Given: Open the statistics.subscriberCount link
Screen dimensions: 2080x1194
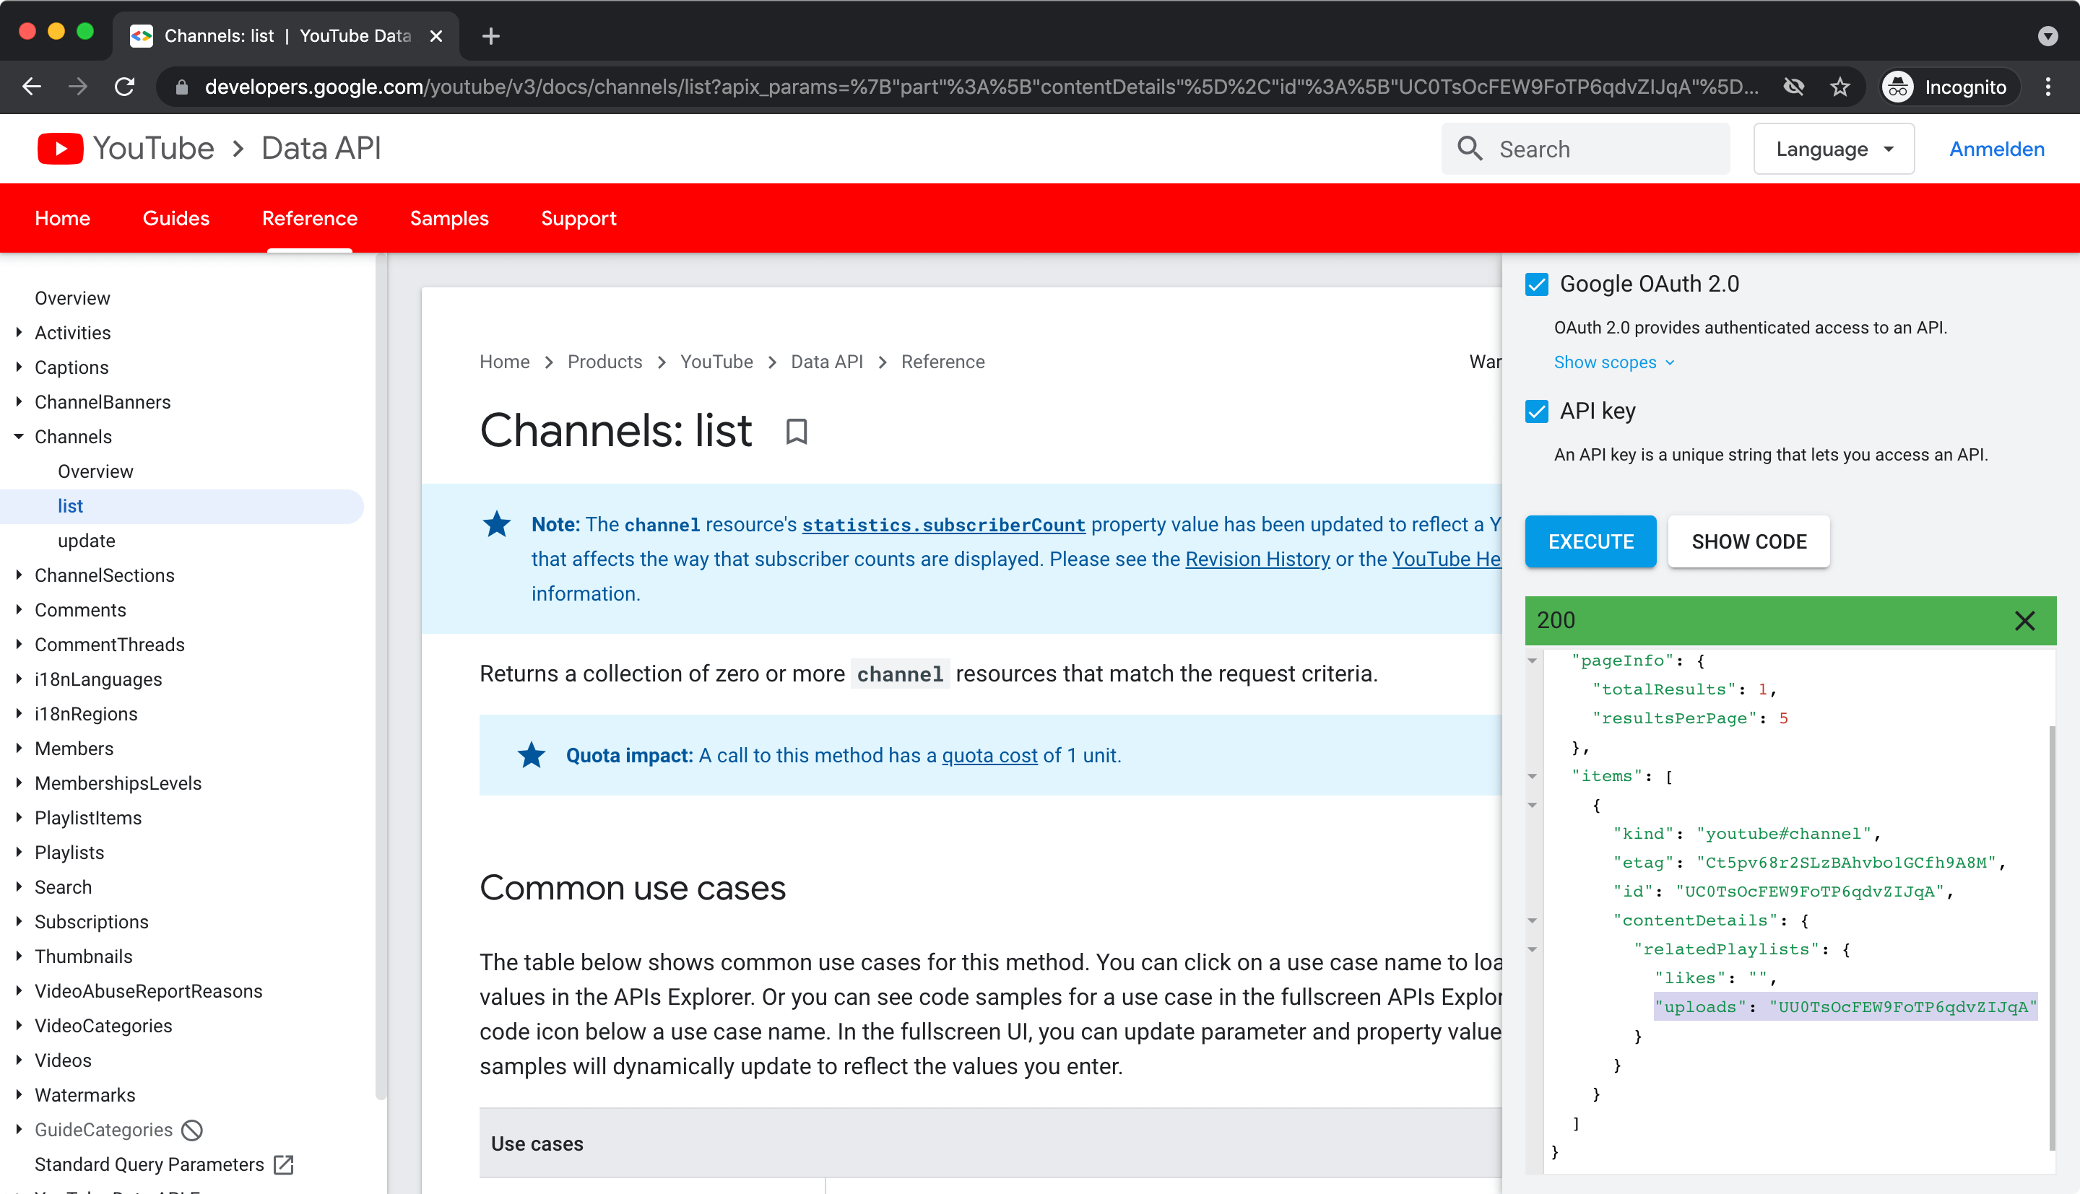Looking at the screenshot, I should click(x=943, y=525).
